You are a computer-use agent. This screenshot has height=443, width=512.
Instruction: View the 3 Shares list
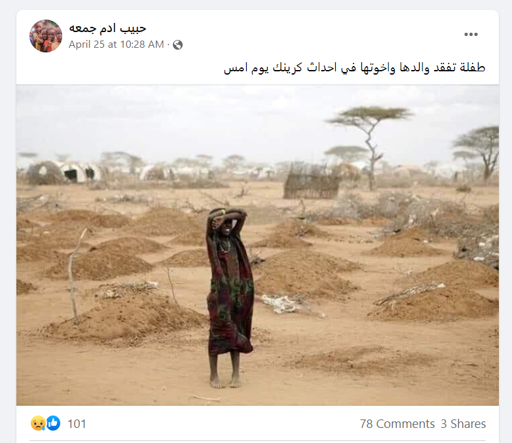coord(464,424)
